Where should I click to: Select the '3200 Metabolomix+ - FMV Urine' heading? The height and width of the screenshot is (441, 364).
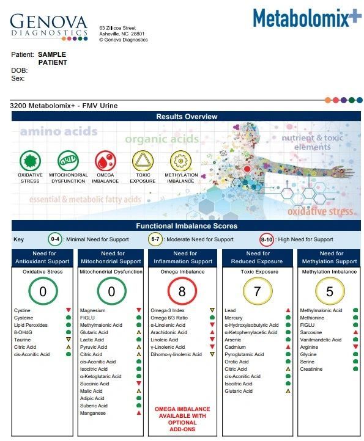point(64,106)
